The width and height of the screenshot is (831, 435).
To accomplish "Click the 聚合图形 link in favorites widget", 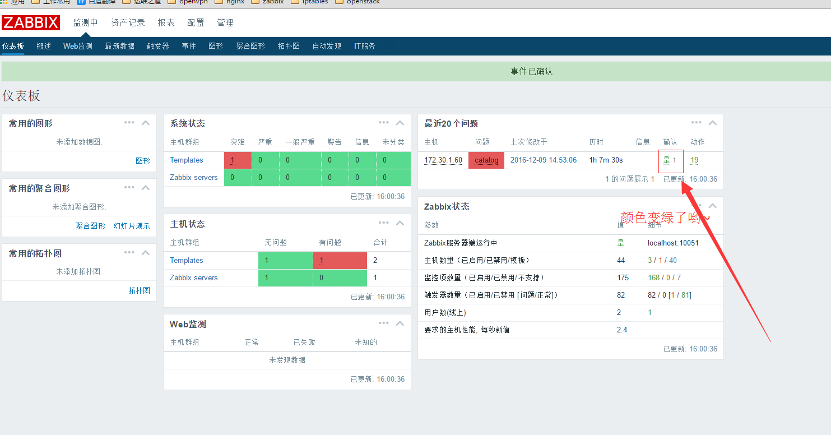I will [x=90, y=226].
